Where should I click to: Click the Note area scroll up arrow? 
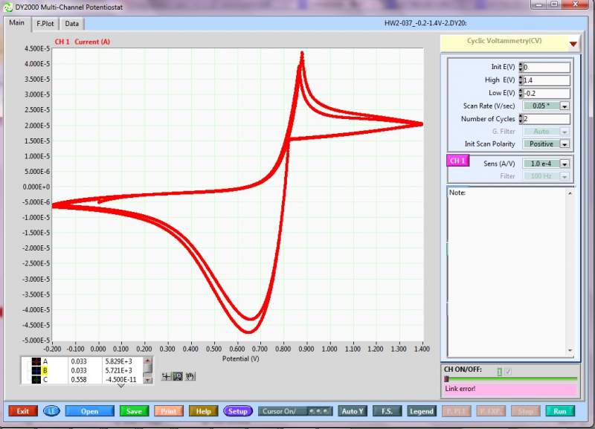pos(570,193)
